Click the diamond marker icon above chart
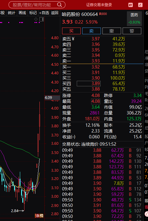Screen dimensions: 148x221 (x=36, y=19)
